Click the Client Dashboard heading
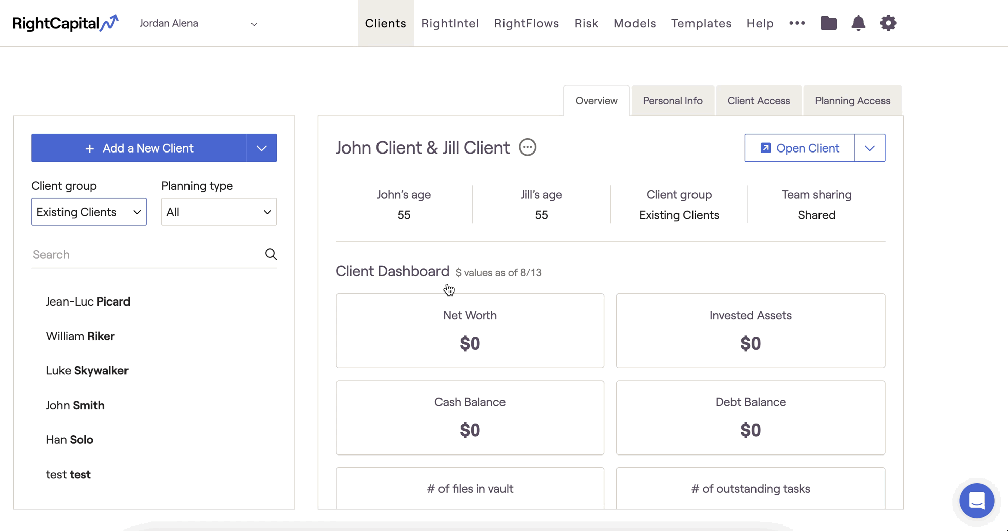Viewport: 1008px width, 531px height. (392, 271)
